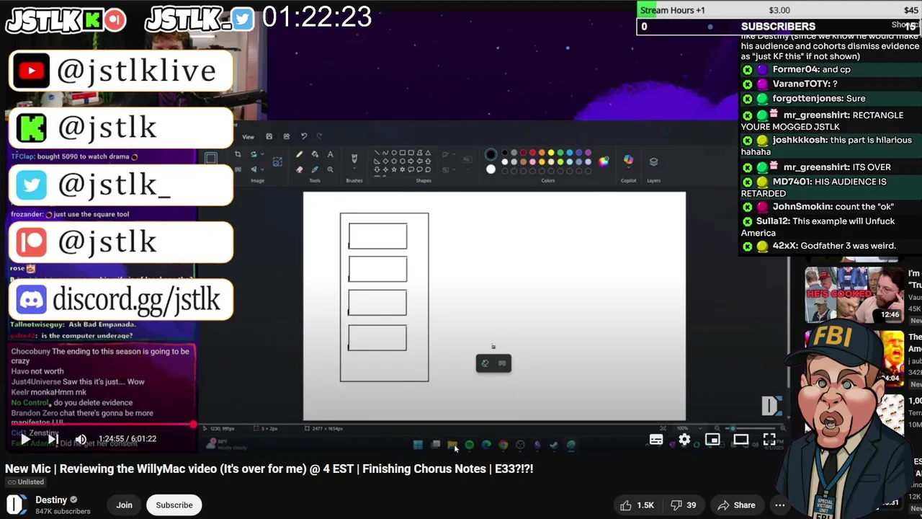Like the video with 1.5K likes

click(637, 505)
